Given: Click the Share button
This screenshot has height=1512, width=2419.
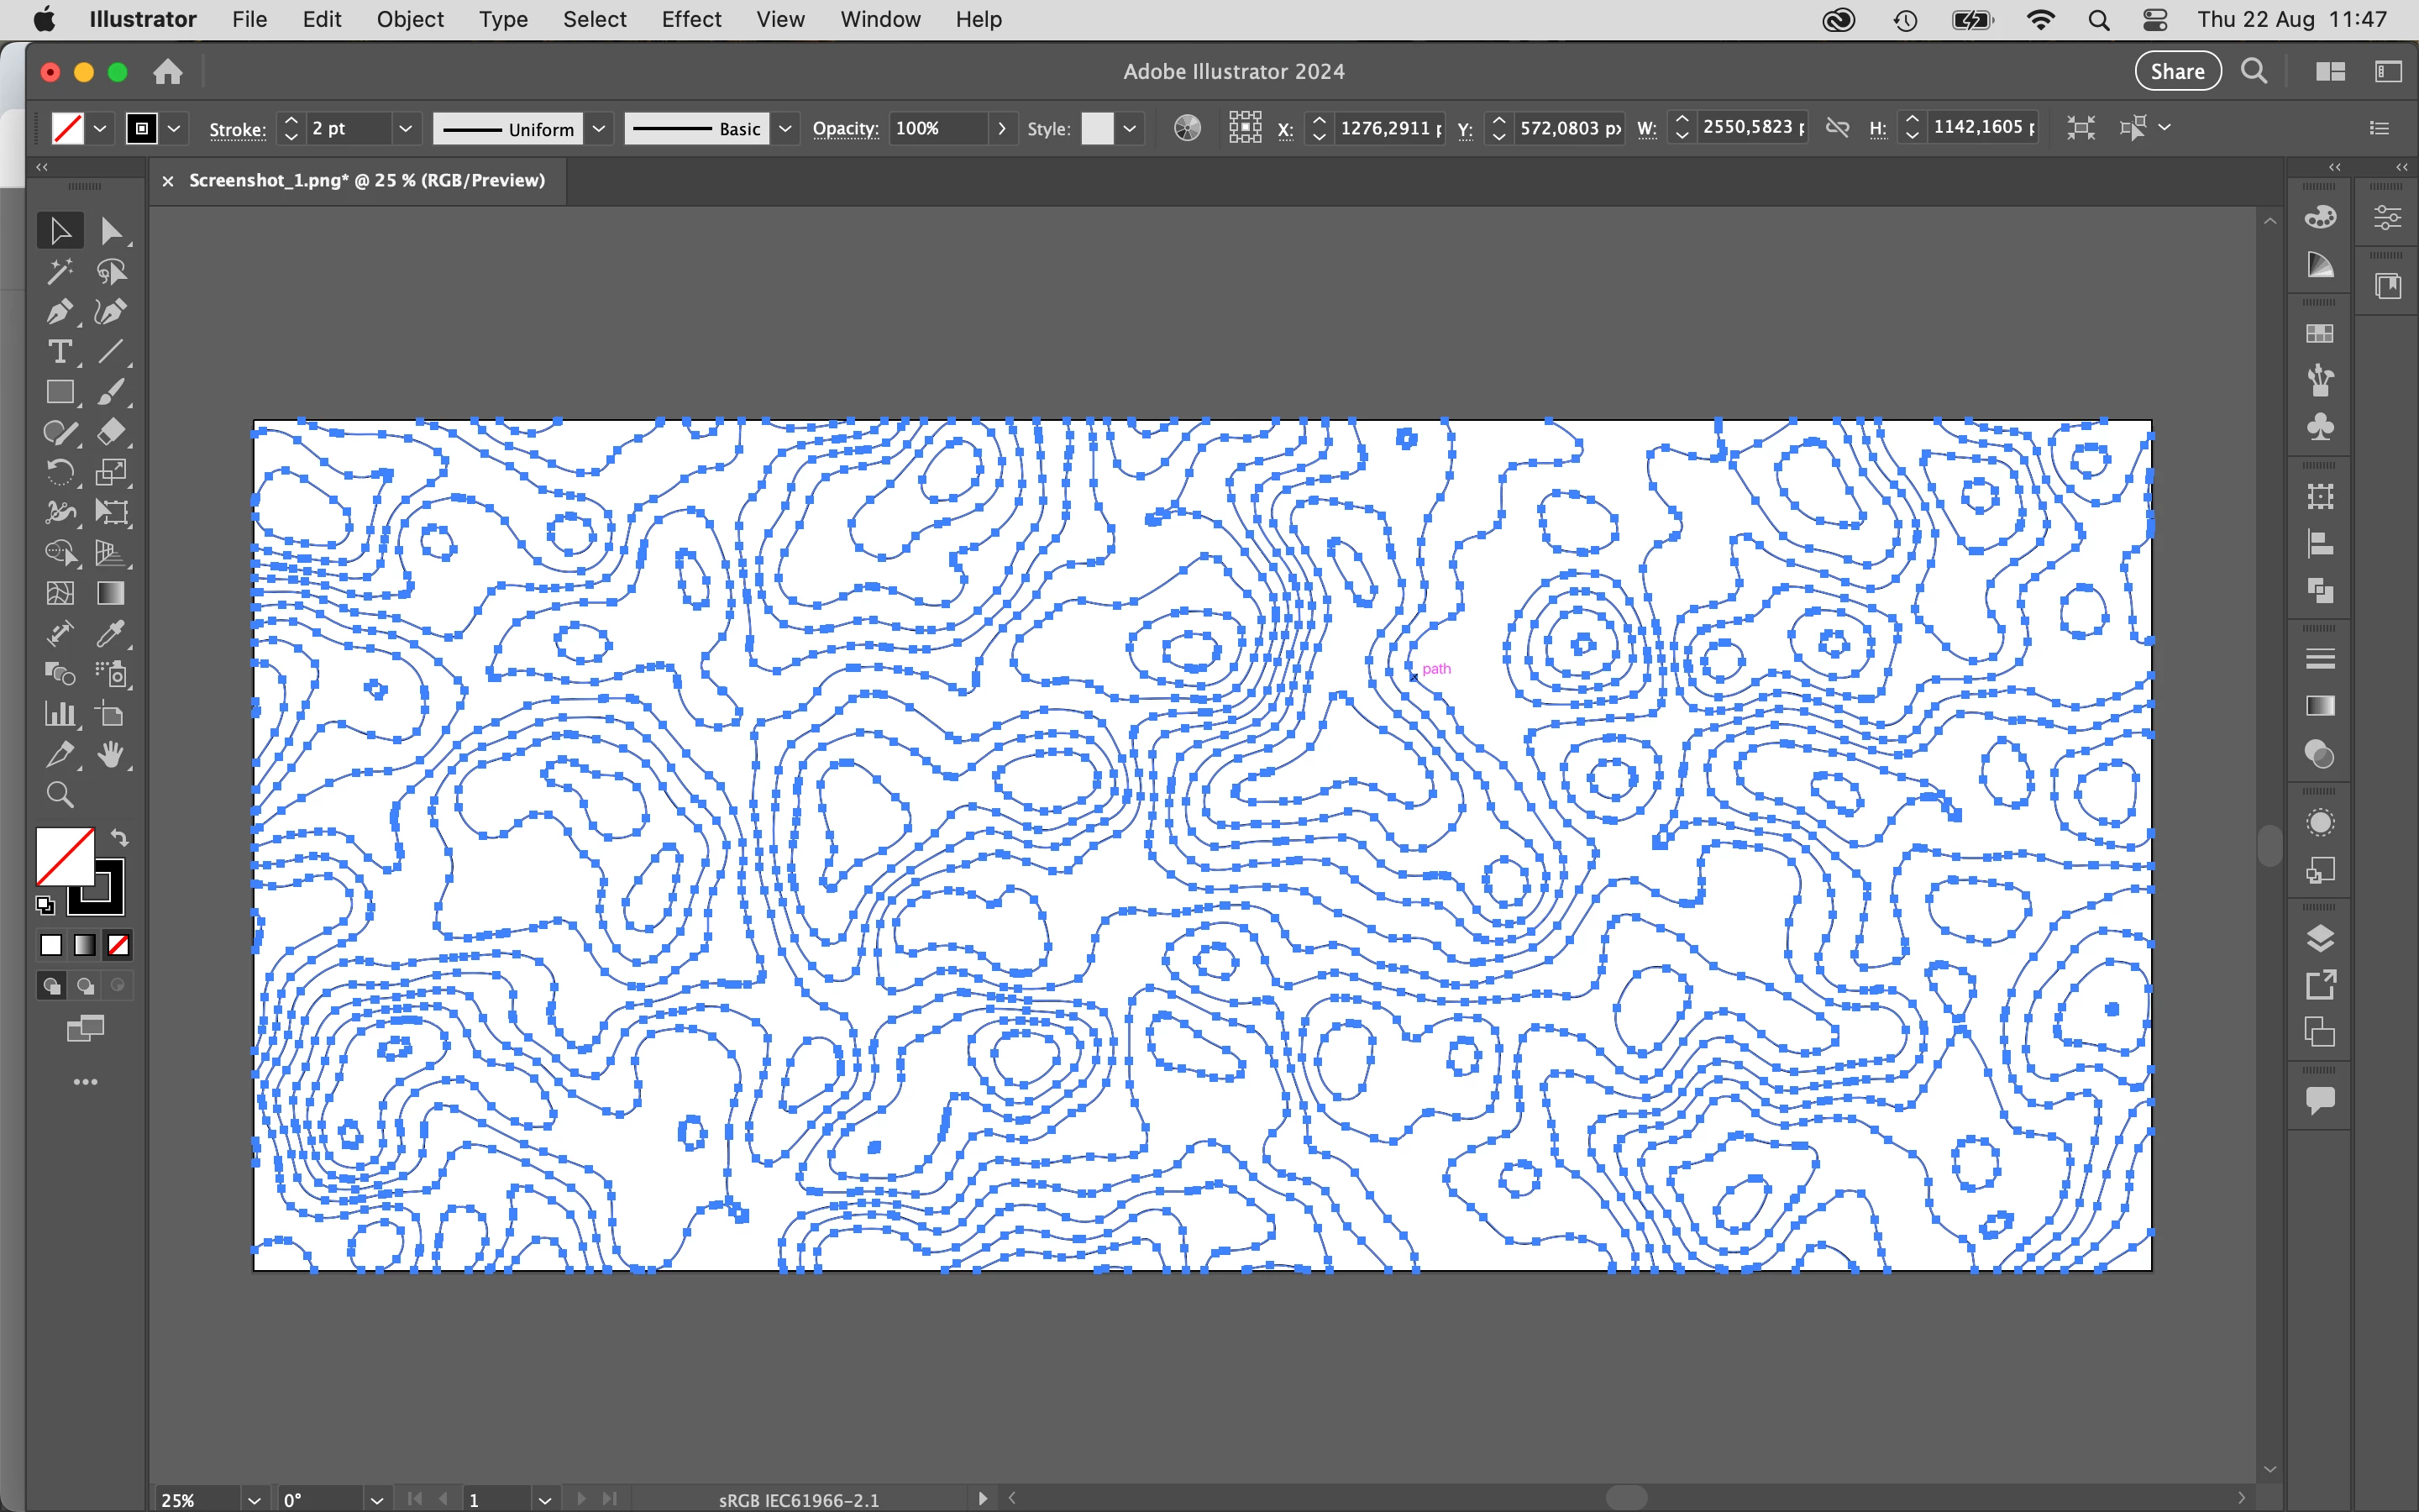Looking at the screenshot, I should [x=2177, y=71].
